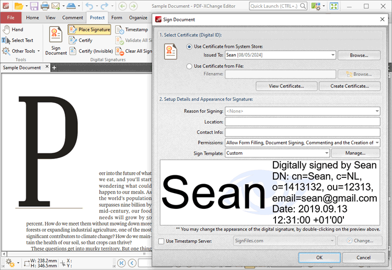Screen dimensions: 392x270
Task: Open the Form tab
Action: pos(117,17)
